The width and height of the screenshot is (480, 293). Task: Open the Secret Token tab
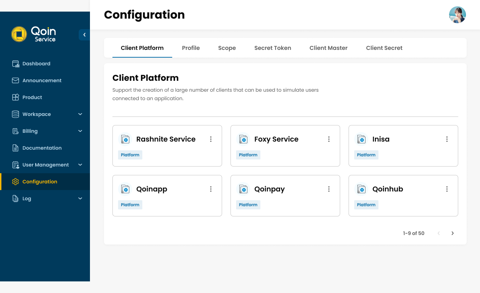tap(273, 48)
